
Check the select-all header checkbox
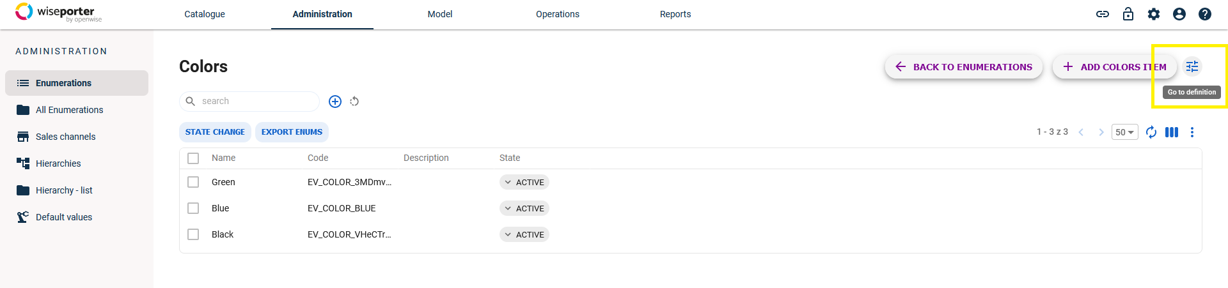[193, 158]
